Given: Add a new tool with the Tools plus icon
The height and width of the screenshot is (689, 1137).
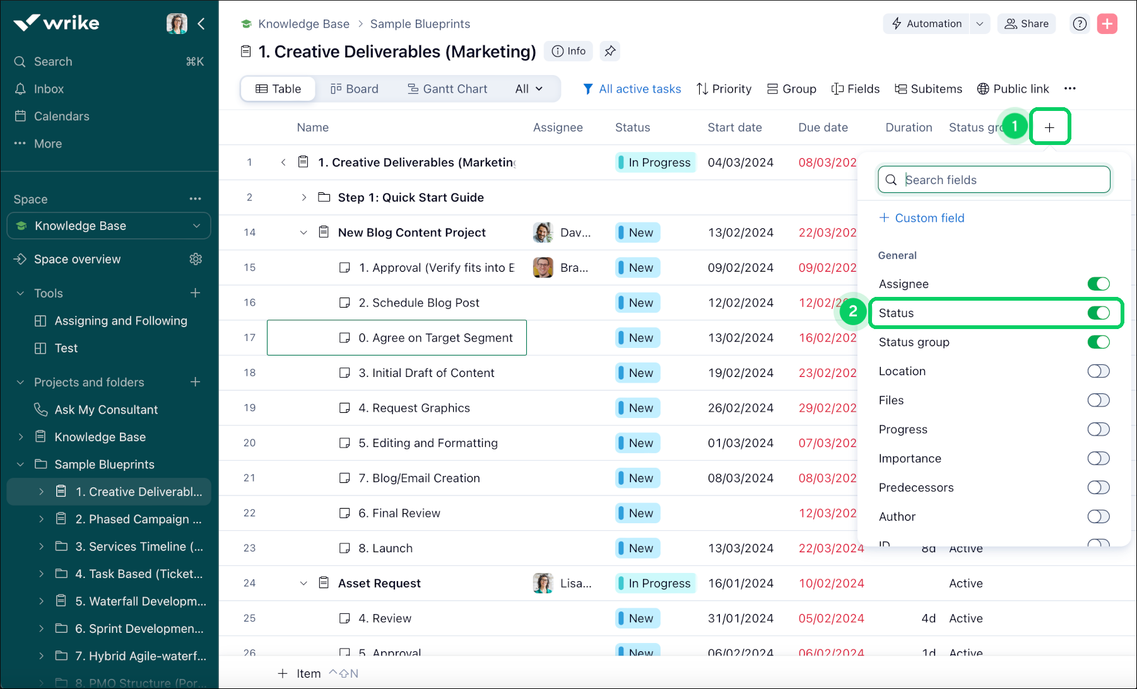Looking at the screenshot, I should click(196, 293).
